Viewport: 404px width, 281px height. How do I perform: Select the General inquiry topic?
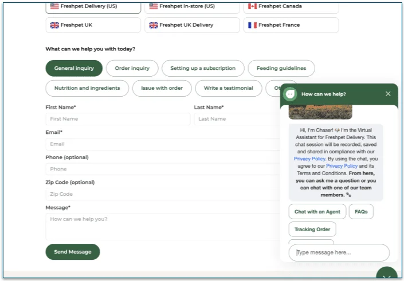click(x=74, y=68)
